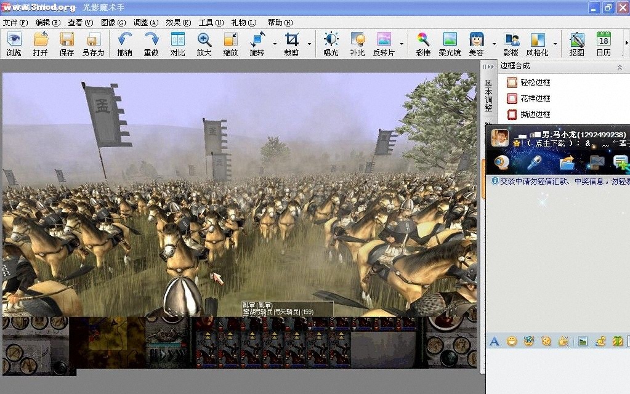Apply 补光 fill-light with its toolbar icon
Viewport: 630px width, 394px height.
pyautogui.click(x=358, y=43)
